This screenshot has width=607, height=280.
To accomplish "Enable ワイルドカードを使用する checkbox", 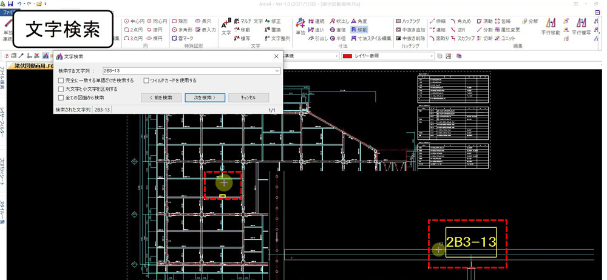I will 146,81.
